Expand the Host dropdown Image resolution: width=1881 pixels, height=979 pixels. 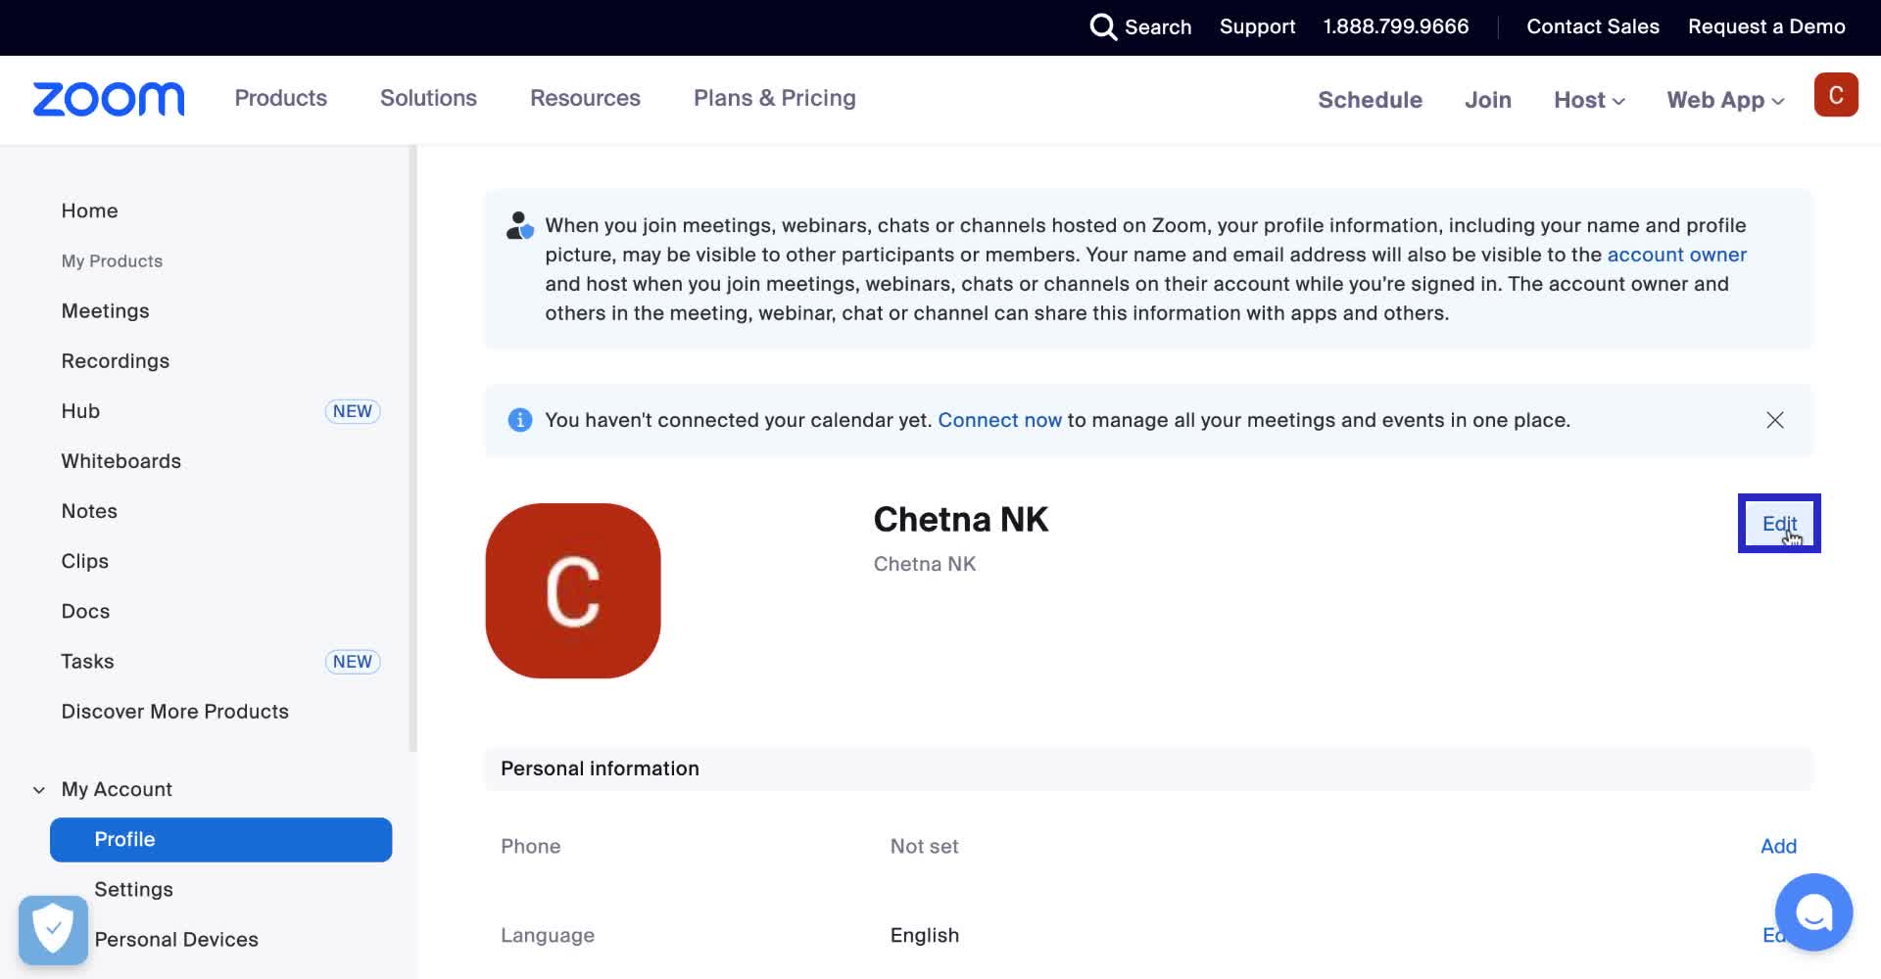coord(1588,100)
